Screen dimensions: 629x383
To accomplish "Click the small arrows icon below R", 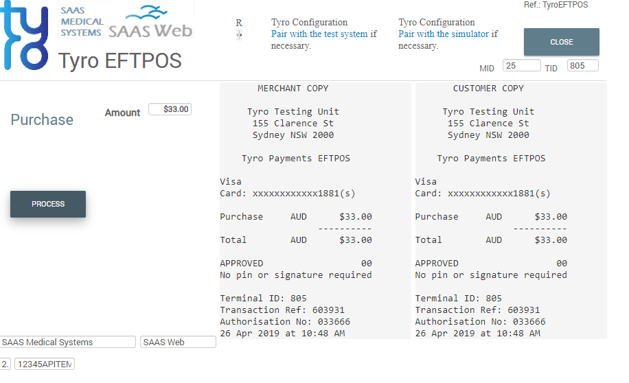I will pos(239,35).
